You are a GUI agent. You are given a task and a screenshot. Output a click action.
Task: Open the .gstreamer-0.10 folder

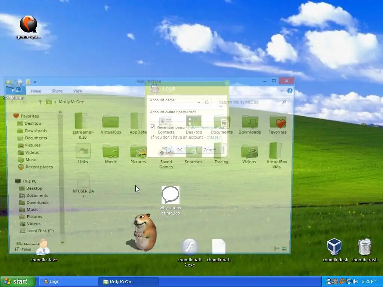(83, 126)
